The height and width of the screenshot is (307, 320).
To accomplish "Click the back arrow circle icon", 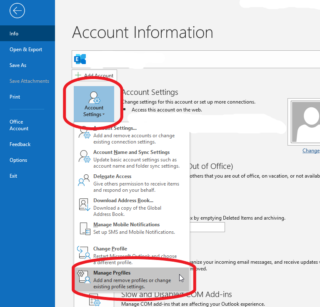I will pyautogui.click(x=17, y=11).
